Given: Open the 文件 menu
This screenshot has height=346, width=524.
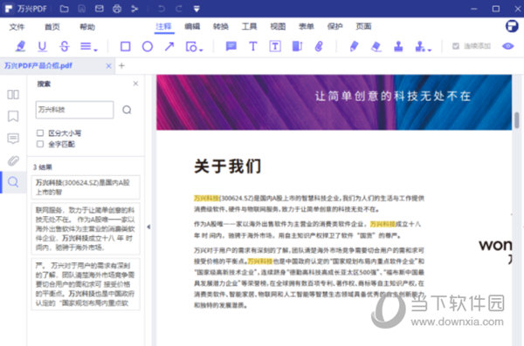Looking at the screenshot, I should (17, 27).
